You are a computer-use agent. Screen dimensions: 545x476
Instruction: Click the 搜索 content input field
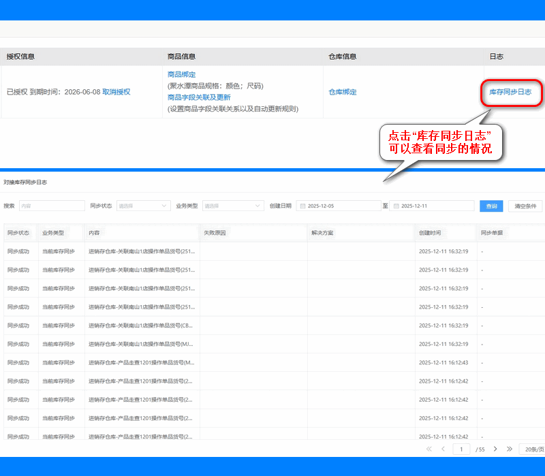tap(52, 206)
